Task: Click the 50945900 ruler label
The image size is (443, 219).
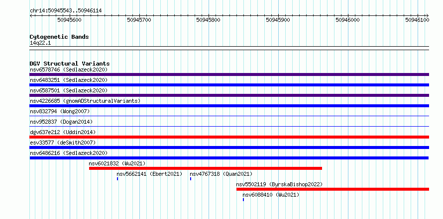Action: pos(278,20)
